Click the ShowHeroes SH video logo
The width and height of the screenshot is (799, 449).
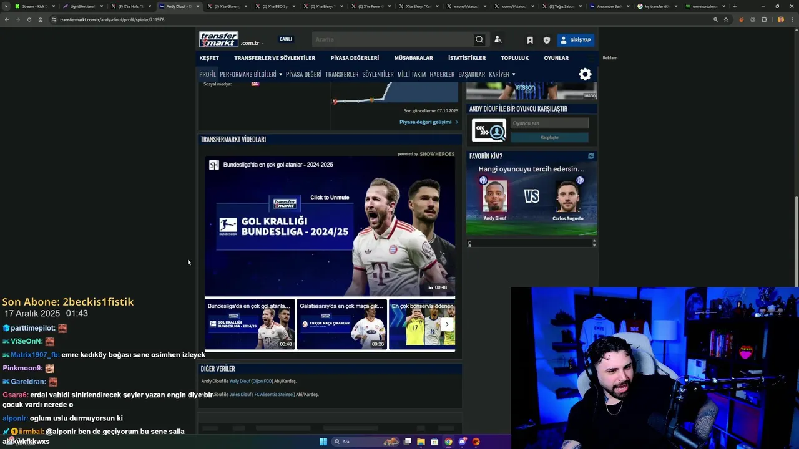213,165
